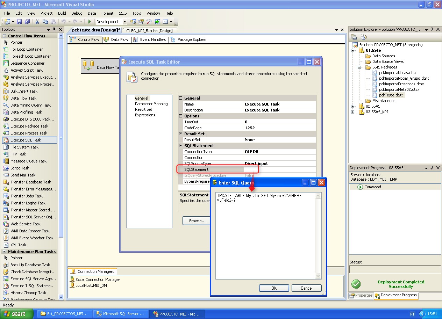The image size is (442, 319).
Task: Switch to the Properties panel tab
Action: [361, 296]
